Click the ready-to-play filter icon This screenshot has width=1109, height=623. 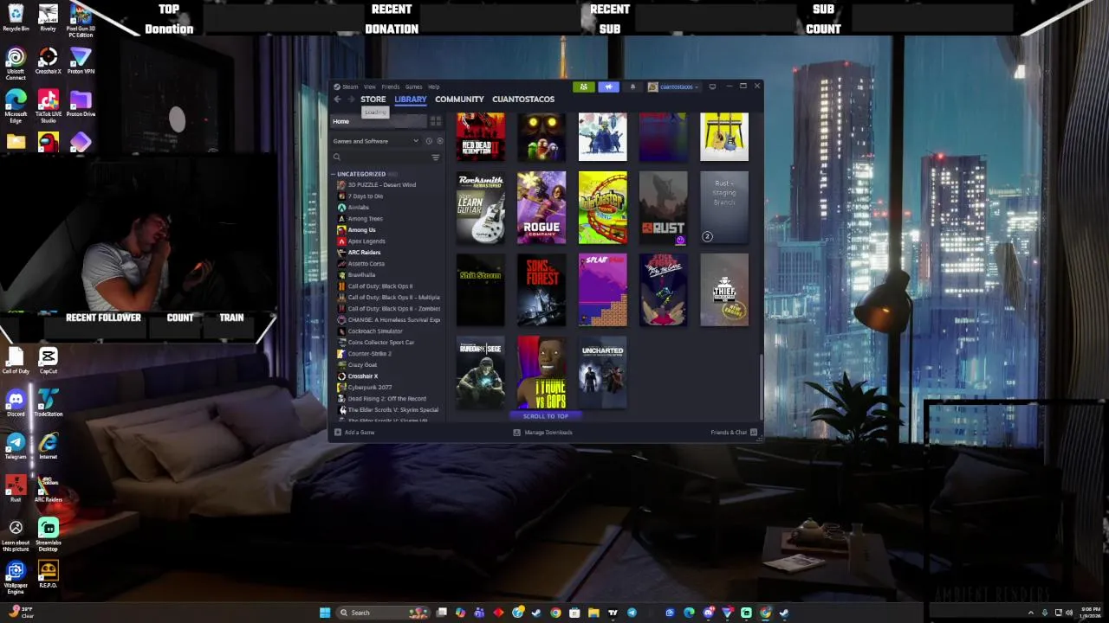439,141
